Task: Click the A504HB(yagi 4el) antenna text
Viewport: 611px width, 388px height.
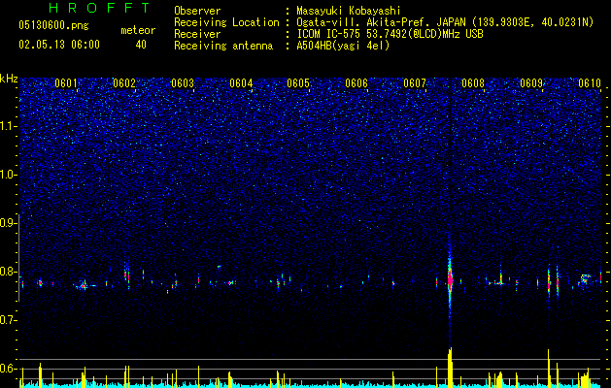Action: coord(343,46)
